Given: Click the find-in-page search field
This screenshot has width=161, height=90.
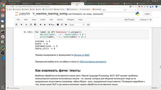Looking at the screenshot, I should [112, 10].
